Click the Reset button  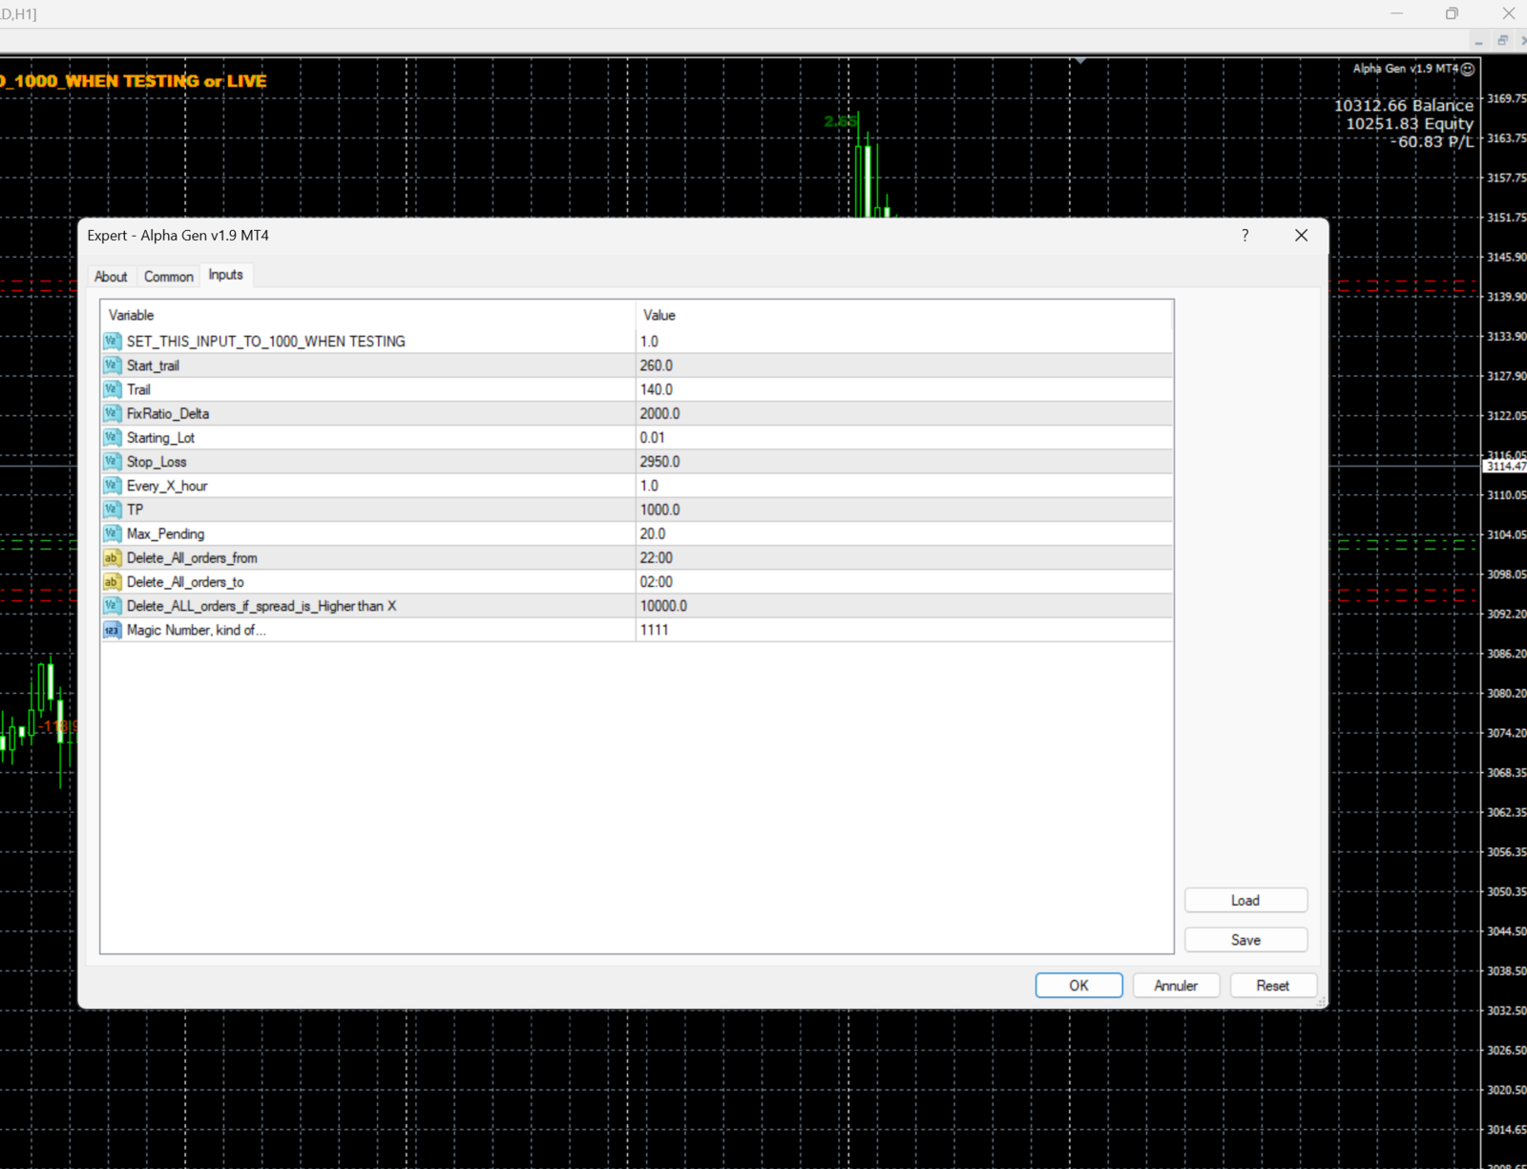point(1272,986)
